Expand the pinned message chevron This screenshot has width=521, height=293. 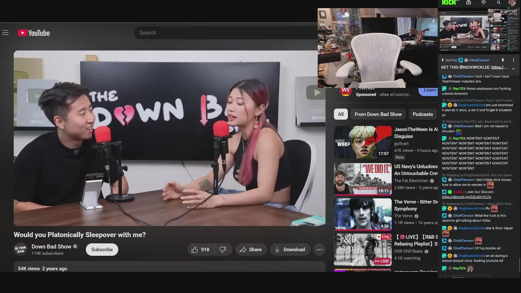513,68
